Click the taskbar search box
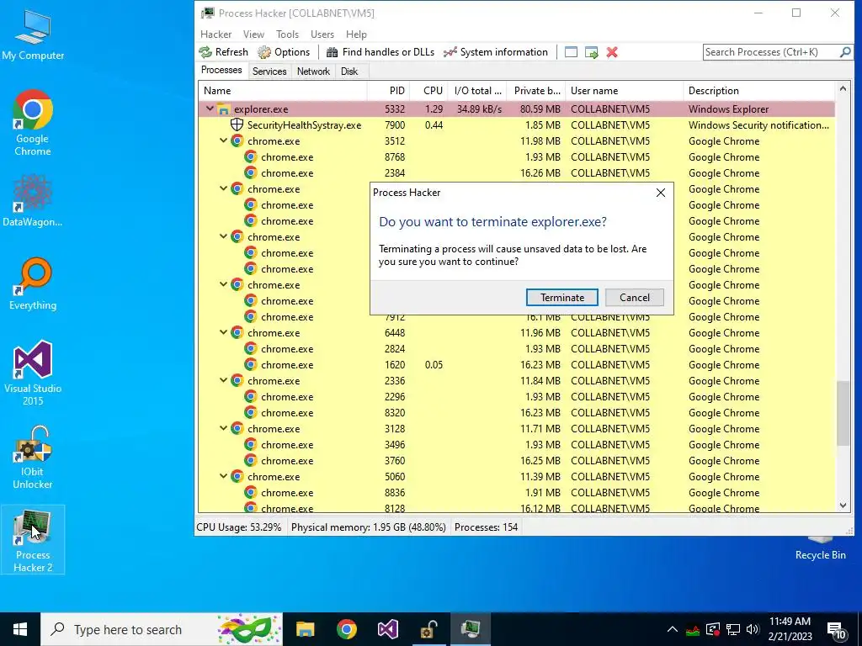The image size is (862, 646). pyautogui.click(x=162, y=629)
